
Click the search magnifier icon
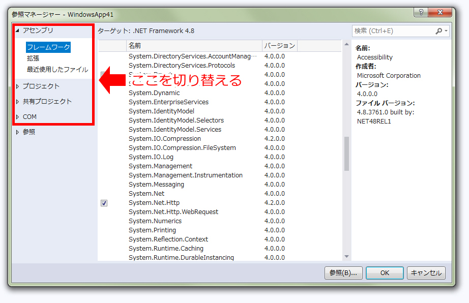[x=439, y=31]
